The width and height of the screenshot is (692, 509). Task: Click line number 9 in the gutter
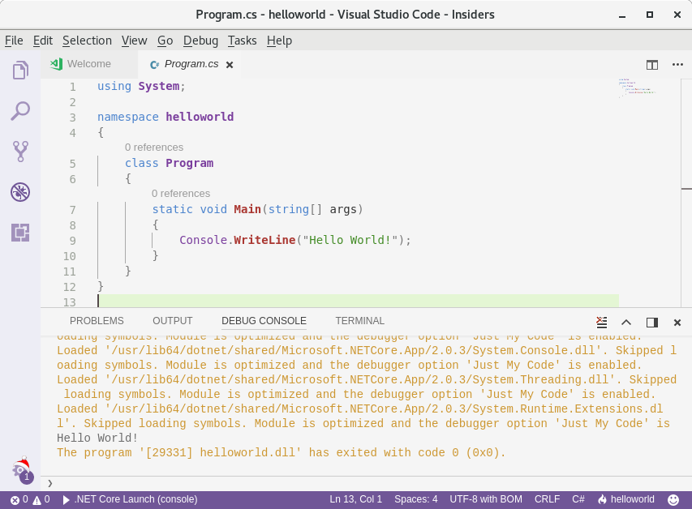(72, 241)
